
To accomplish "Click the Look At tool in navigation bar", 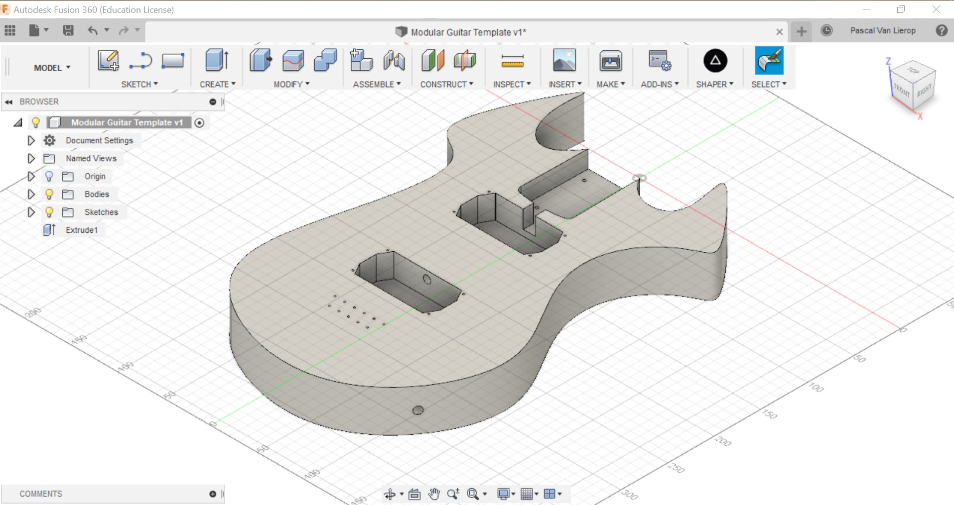I will [414, 494].
